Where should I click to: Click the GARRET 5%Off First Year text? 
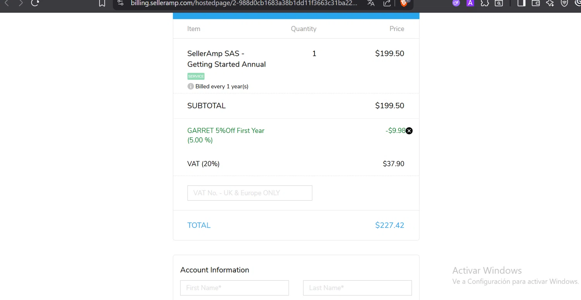coord(226,131)
